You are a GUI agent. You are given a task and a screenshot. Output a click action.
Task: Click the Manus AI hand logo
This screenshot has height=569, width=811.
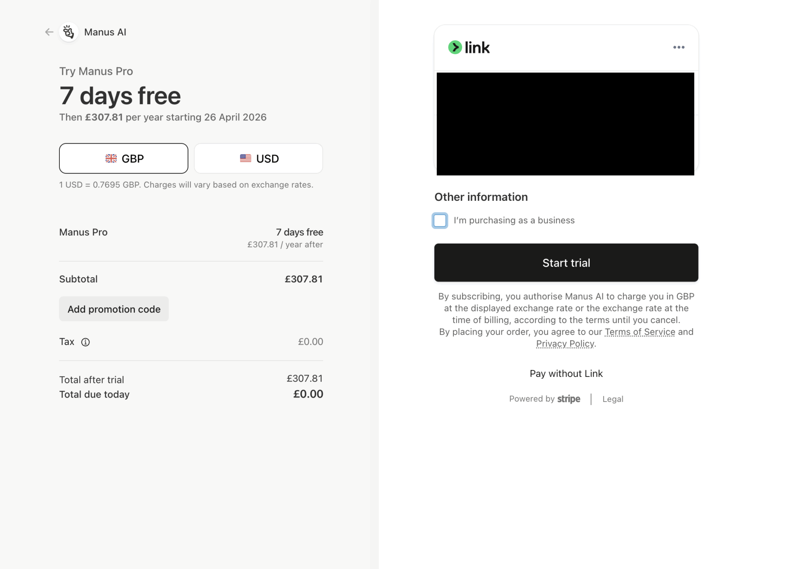pos(69,32)
